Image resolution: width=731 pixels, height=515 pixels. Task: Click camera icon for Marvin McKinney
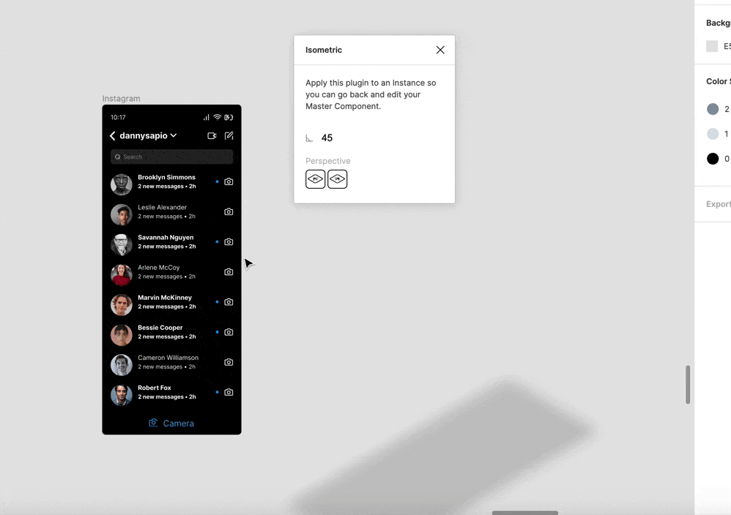pyautogui.click(x=229, y=301)
